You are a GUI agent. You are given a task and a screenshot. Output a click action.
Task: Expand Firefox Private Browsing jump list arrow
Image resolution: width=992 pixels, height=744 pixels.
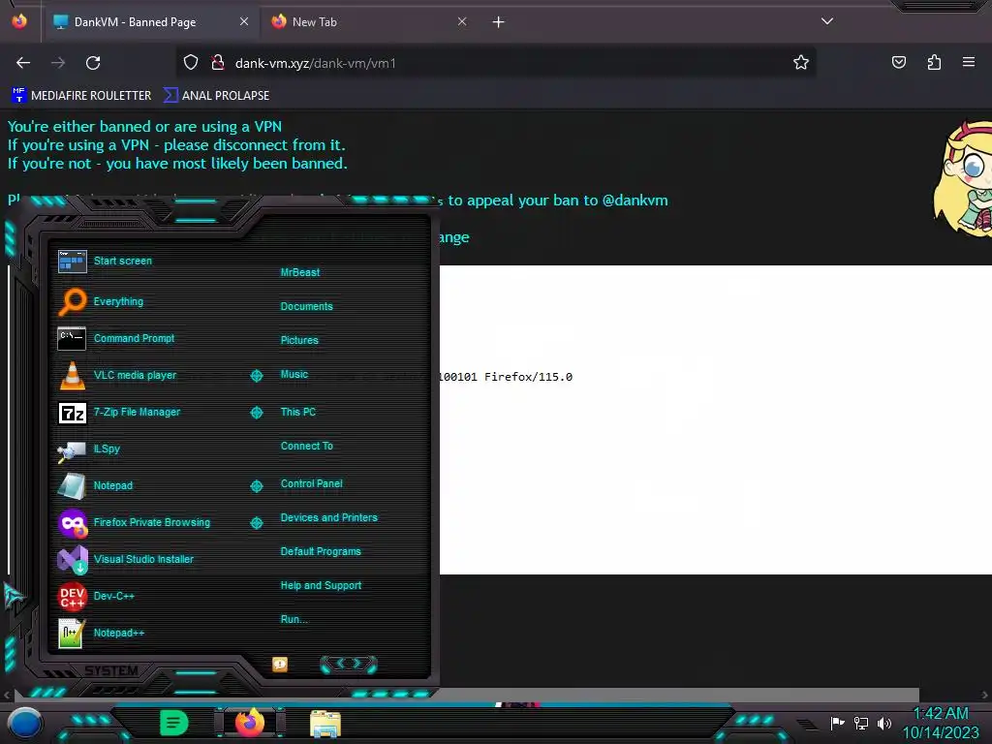(x=256, y=522)
